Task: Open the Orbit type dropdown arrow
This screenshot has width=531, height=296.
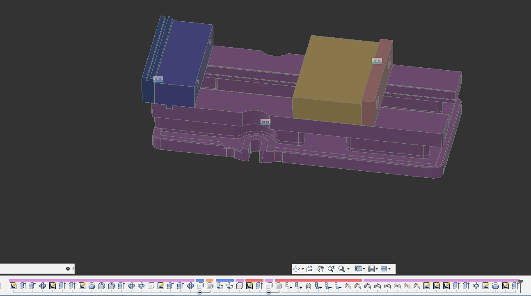Action: point(303,269)
